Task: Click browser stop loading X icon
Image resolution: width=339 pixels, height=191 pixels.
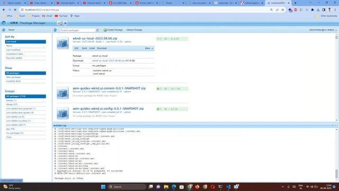Action: click(x=15, y=10)
